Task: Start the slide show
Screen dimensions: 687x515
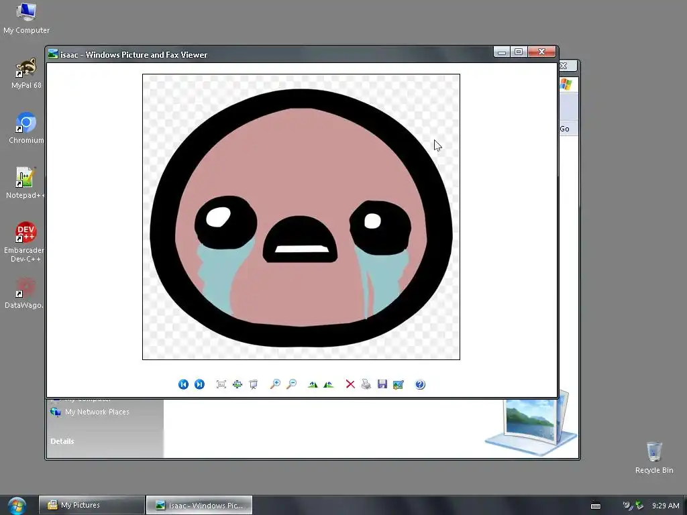Action: tap(253, 384)
